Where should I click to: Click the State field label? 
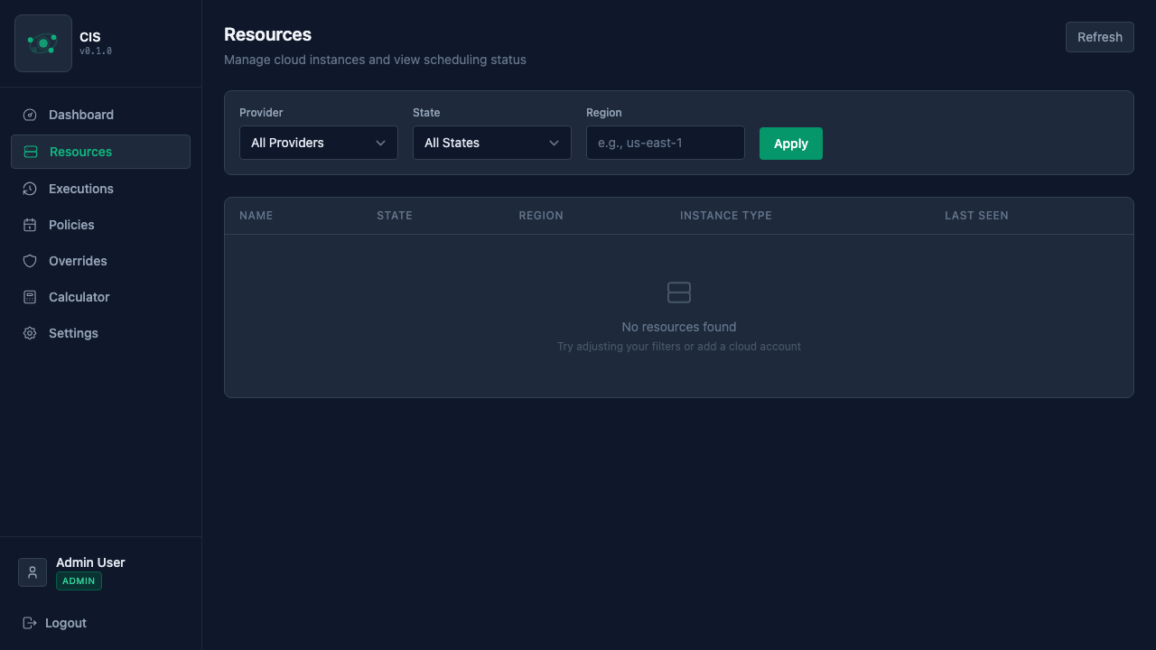(426, 113)
